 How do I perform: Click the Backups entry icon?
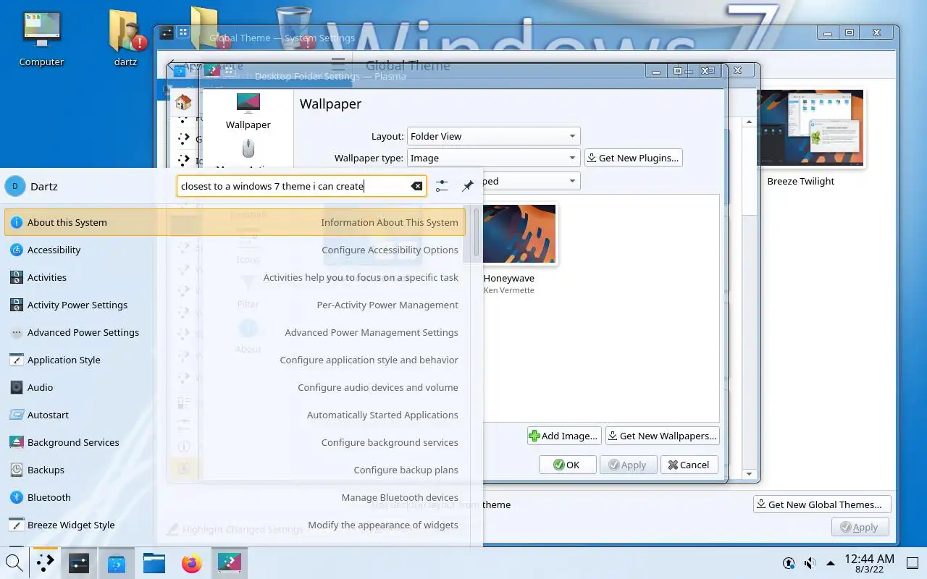pyautogui.click(x=16, y=470)
